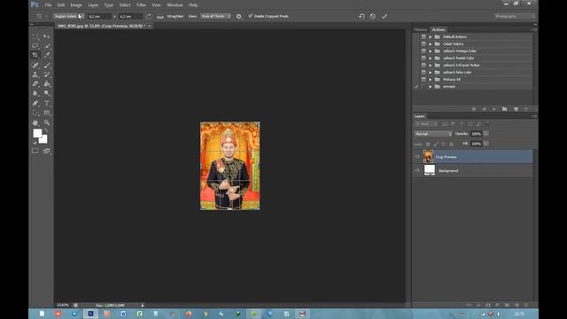
Task: Select the Paint Bucket tool
Action: [x=47, y=84]
